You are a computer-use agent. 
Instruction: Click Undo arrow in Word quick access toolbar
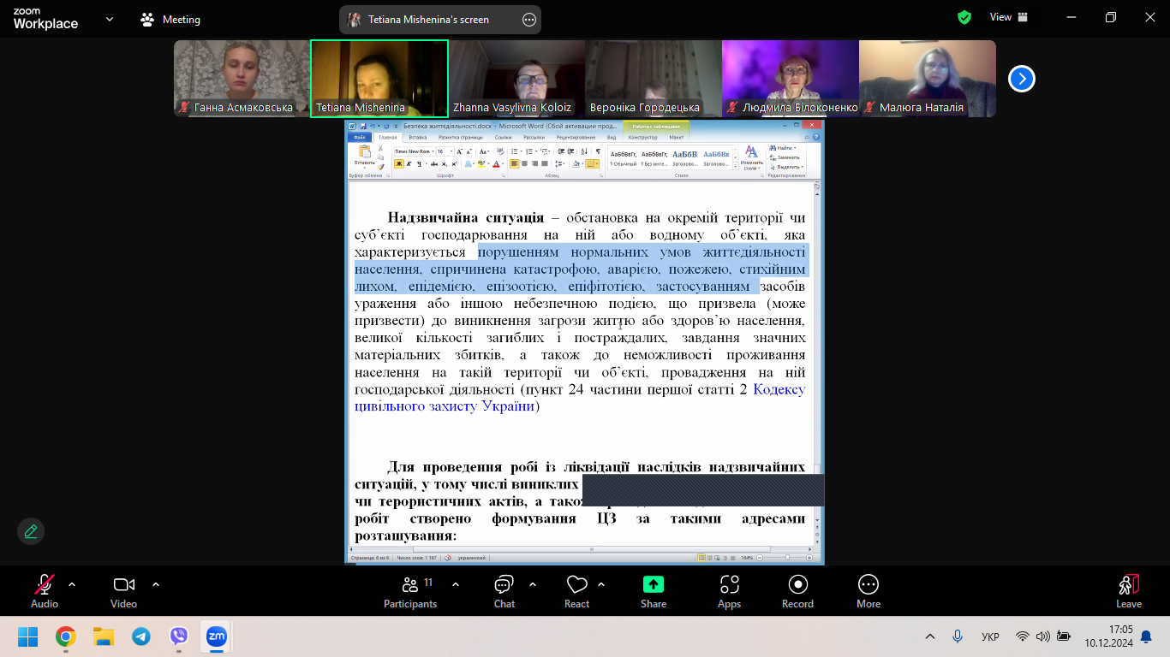(x=373, y=127)
